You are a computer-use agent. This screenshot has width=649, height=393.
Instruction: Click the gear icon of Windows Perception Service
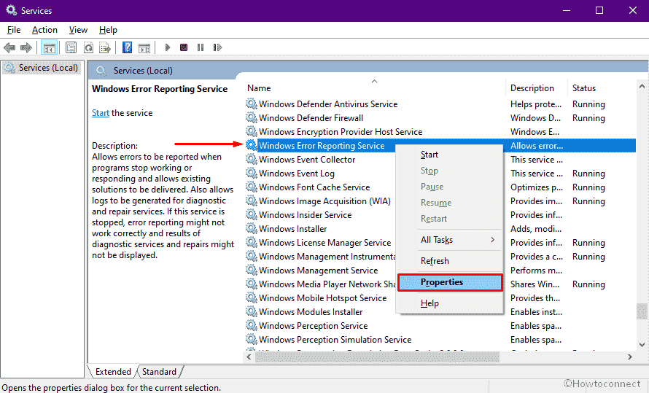251,325
